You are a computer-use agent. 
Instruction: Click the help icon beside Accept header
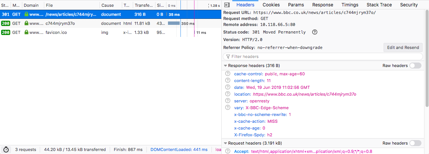point(227,151)
